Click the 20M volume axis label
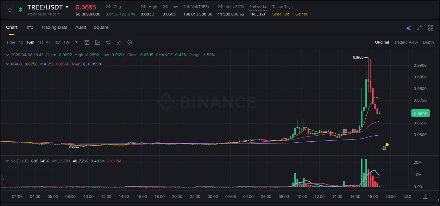This screenshot has width=440, height=206. click(417, 162)
